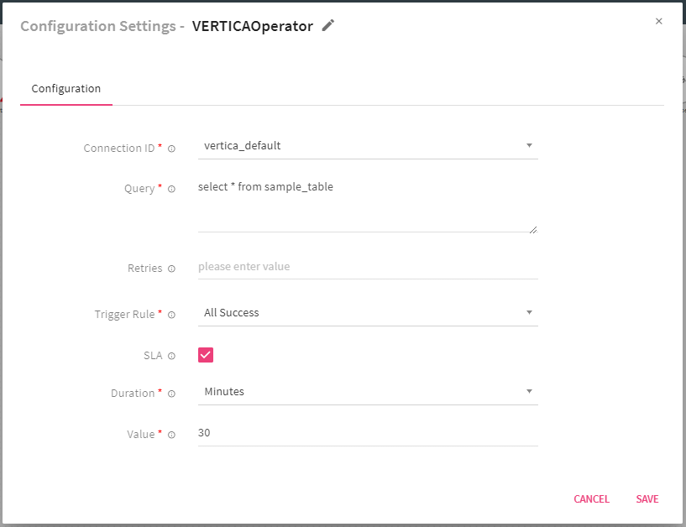This screenshot has height=527, width=686.
Task: Close the Configuration Settings dialog
Action: [658, 22]
